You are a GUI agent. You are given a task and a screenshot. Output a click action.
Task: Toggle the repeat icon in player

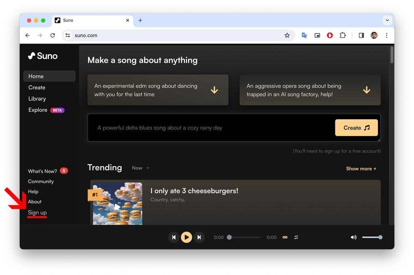(x=296, y=237)
